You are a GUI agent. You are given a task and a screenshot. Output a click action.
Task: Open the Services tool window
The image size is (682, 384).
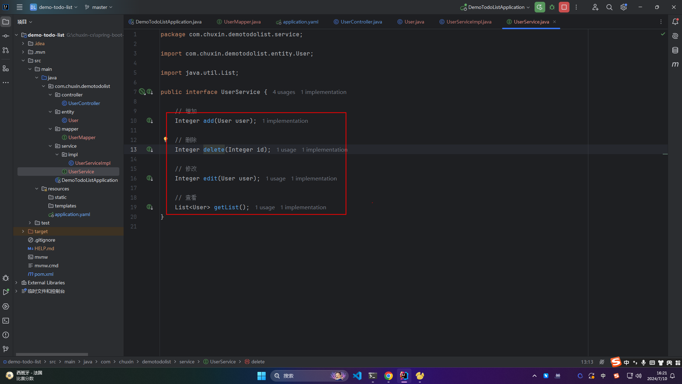6,306
